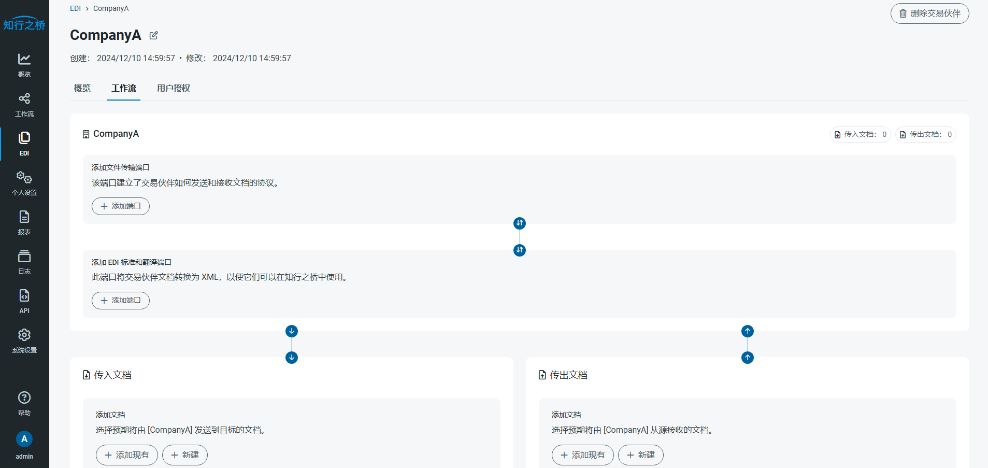Open the API section in sidebar
The image size is (988, 468).
point(24,301)
